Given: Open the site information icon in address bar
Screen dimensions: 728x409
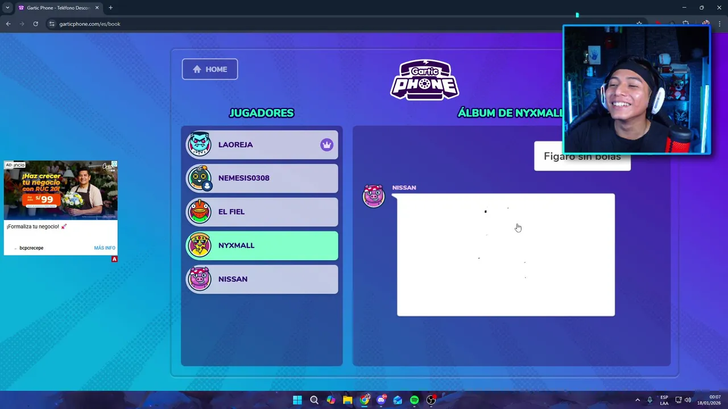Looking at the screenshot, I should (x=52, y=24).
